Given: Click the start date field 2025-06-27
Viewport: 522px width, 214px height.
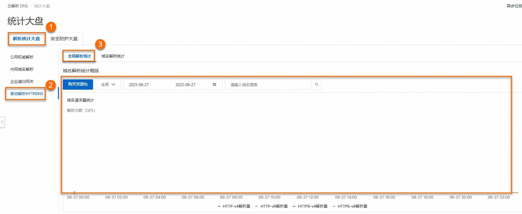Looking at the screenshot, I should coord(139,85).
